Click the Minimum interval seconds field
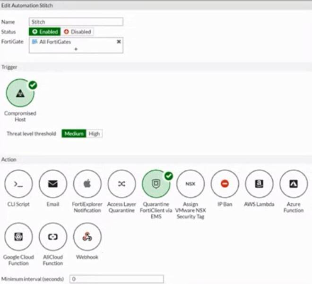Image resolution: width=312 pixels, height=284 pixels. (x=116, y=279)
